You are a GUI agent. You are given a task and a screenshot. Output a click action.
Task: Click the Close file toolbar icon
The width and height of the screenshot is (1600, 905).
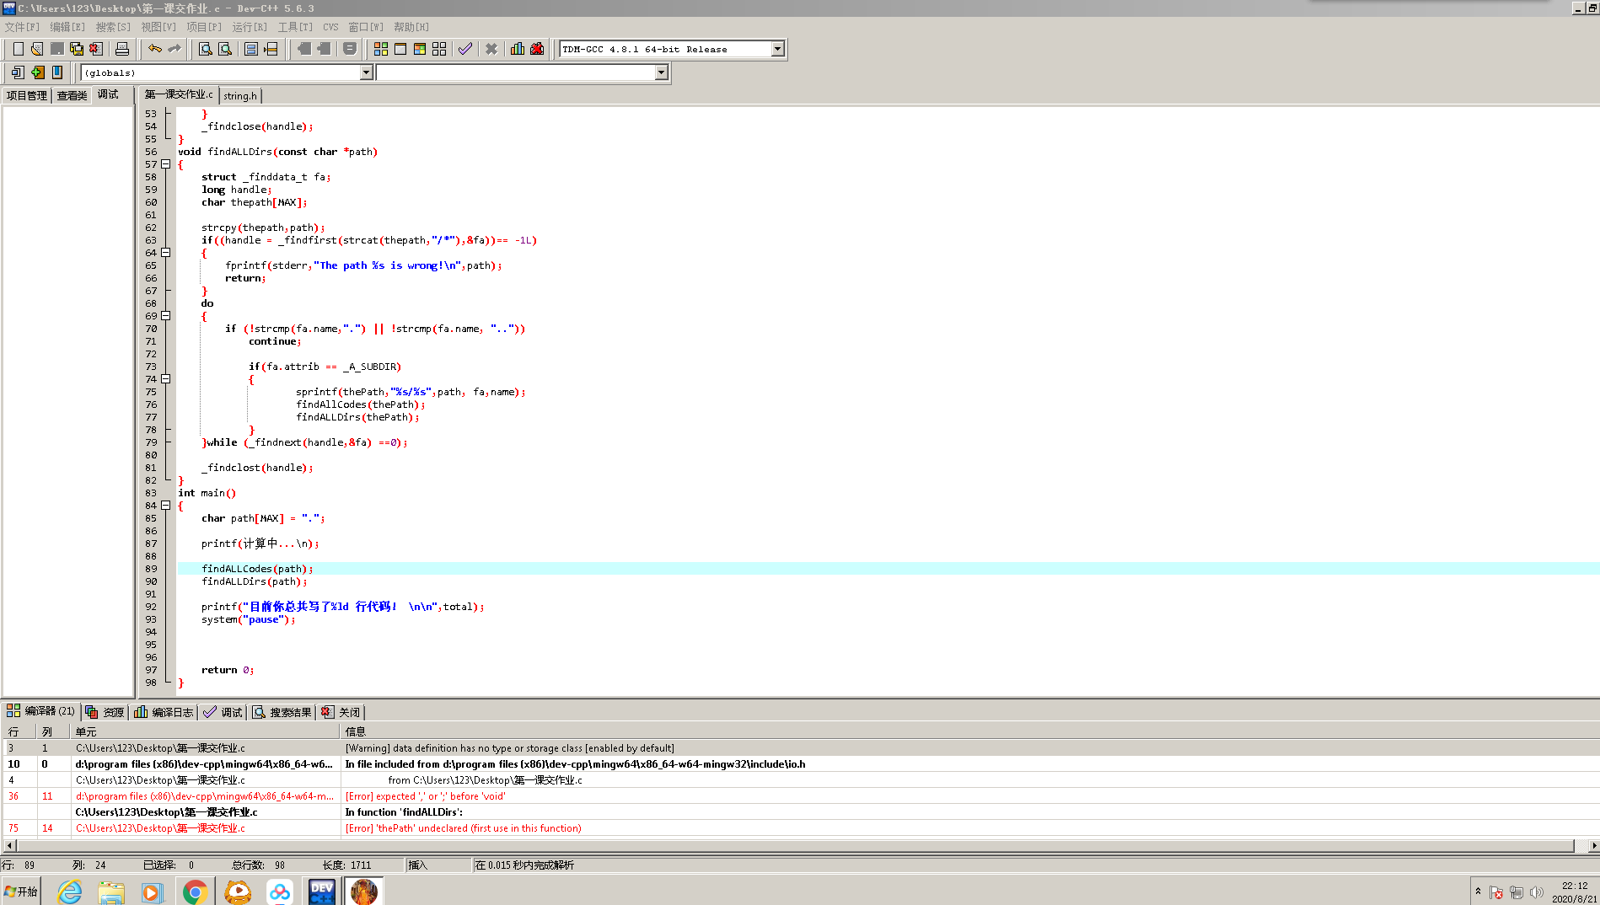click(x=95, y=49)
